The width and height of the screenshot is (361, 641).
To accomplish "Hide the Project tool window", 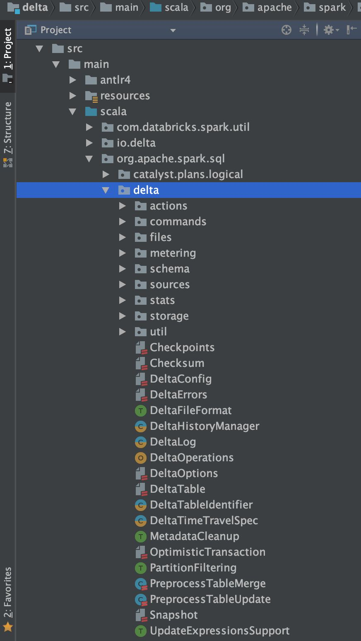I will point(351,29).
